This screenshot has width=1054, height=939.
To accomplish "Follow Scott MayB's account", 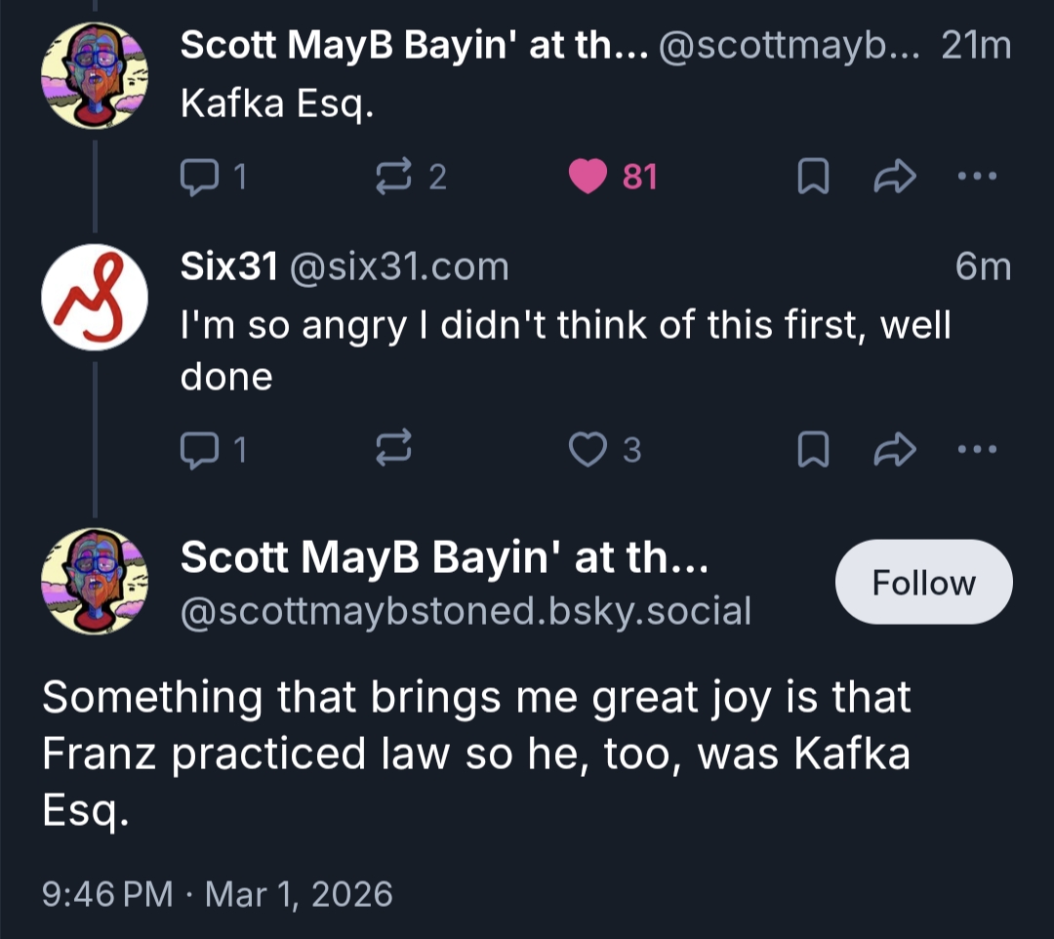I will pyautogui.click(x=923, y=583).
